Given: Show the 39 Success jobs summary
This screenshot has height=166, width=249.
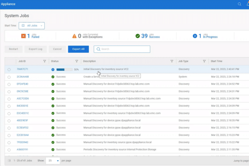Looking at the screenshot, I should [x=148, y=36].
